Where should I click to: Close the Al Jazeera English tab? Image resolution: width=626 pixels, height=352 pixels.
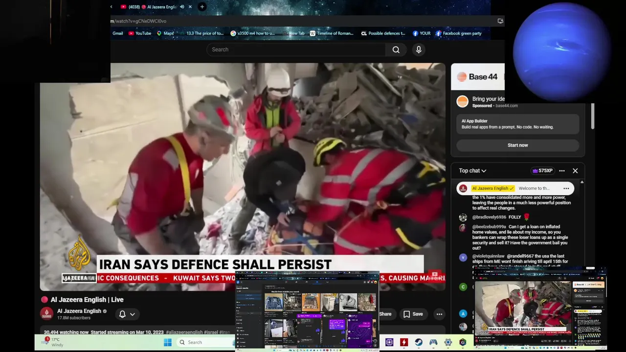click(190, 7)
